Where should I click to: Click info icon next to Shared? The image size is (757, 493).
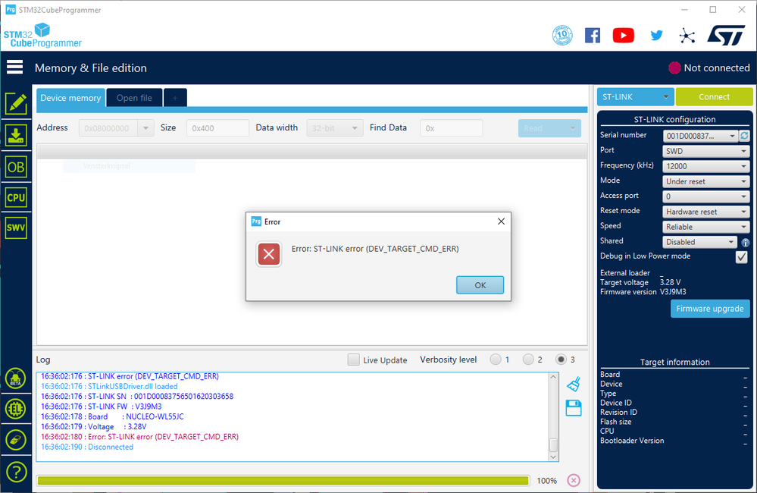[x=746, y=243]
